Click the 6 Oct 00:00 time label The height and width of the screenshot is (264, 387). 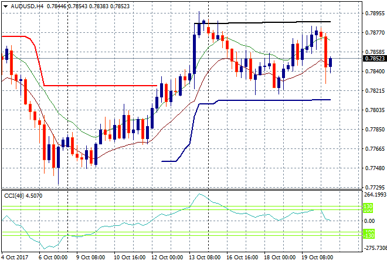(x=53, y=258)
